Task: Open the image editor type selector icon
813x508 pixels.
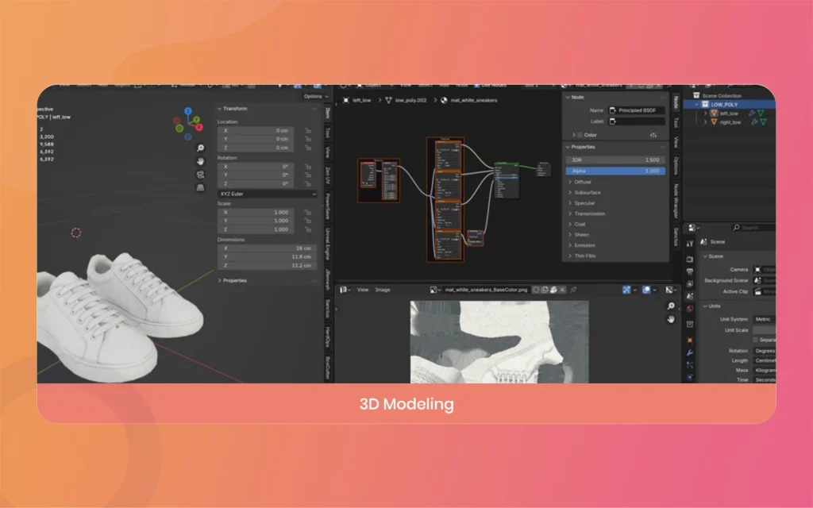Action: 345,290
